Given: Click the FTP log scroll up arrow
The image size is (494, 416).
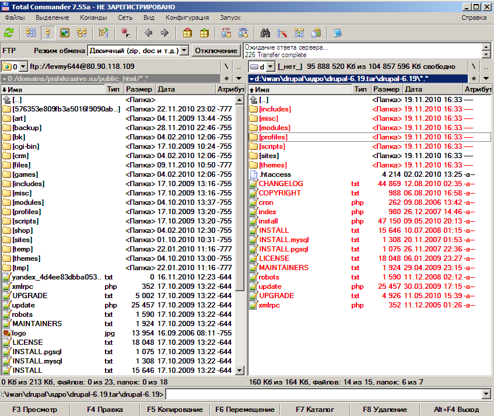Looking at the screenshot, I should coord(486,47).
